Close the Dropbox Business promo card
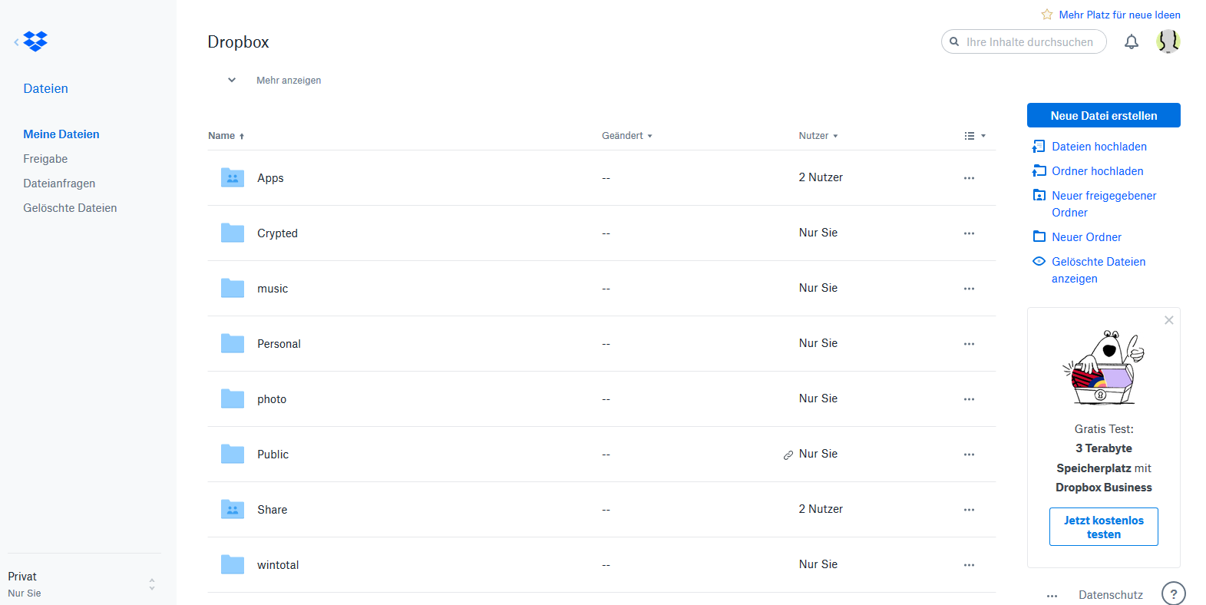The width and height of the screenshot is (1206, 605). click(1168, 320)
